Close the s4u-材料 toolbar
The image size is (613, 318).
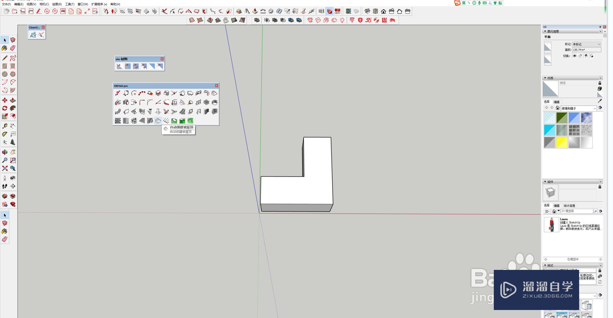tap(162, 59)
